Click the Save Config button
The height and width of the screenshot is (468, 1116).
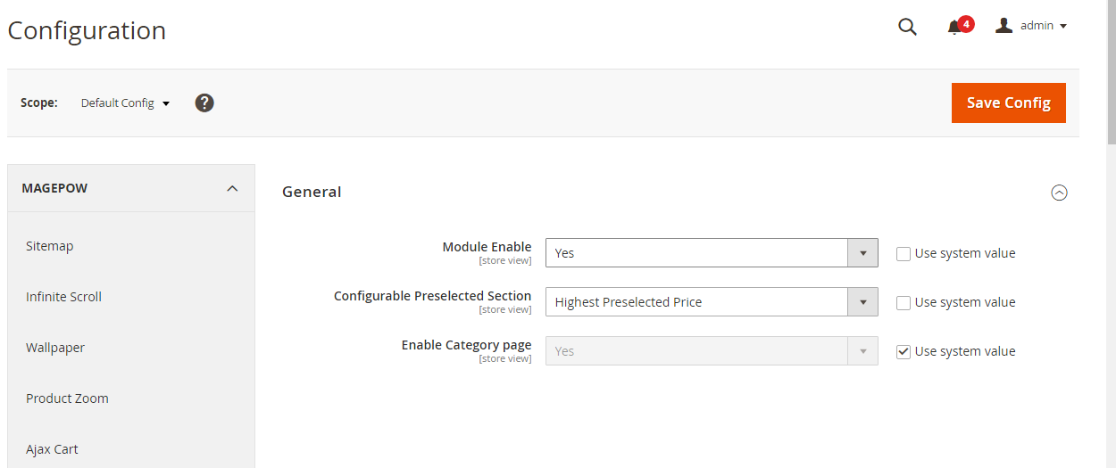(1008, 103)
